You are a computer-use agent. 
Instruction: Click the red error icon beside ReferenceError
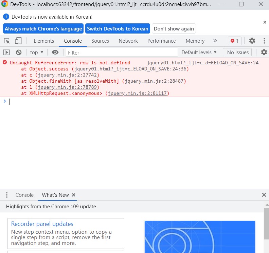(5, 62)
